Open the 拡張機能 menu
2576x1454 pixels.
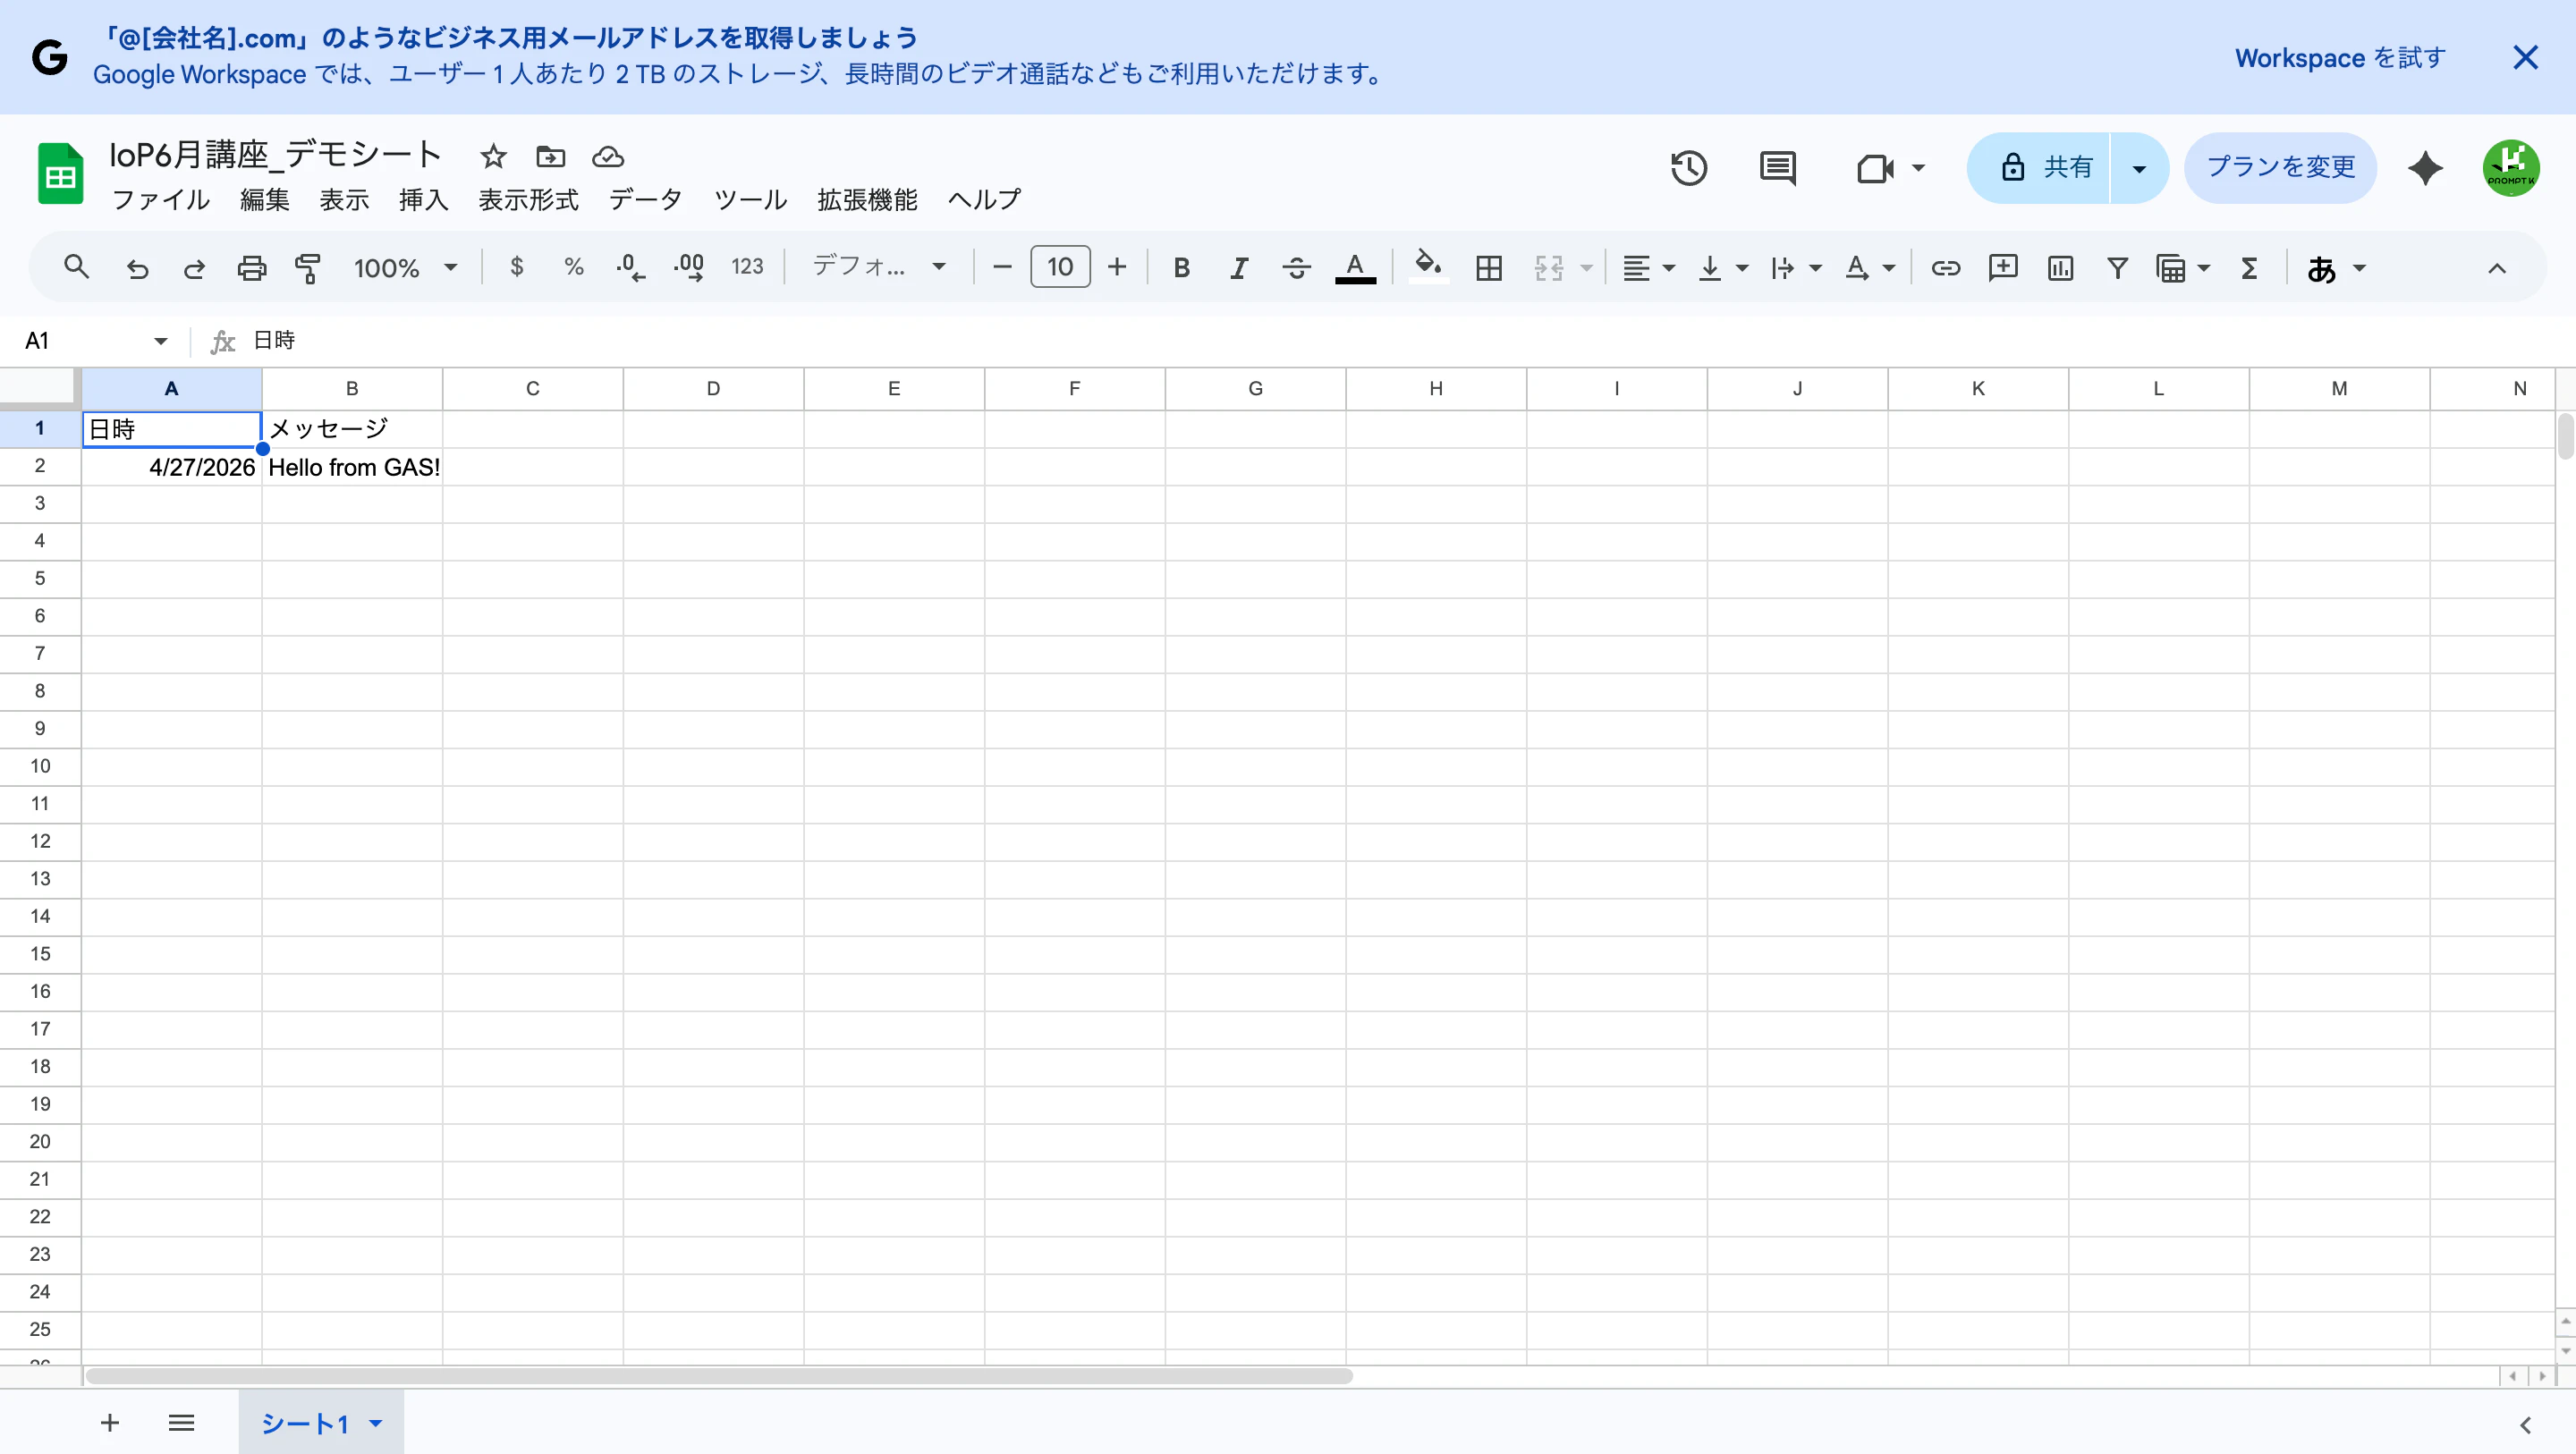tap(867, 200)
